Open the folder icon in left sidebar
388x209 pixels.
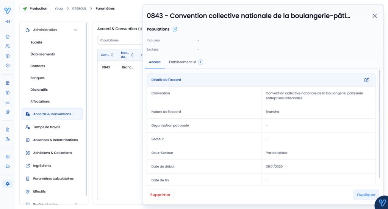[8, 166]
